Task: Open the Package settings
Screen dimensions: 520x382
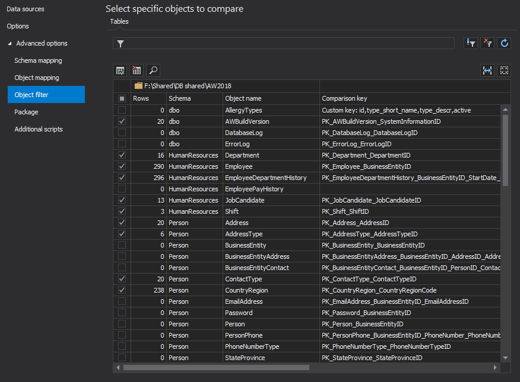Action: click(x=26, y=112)
